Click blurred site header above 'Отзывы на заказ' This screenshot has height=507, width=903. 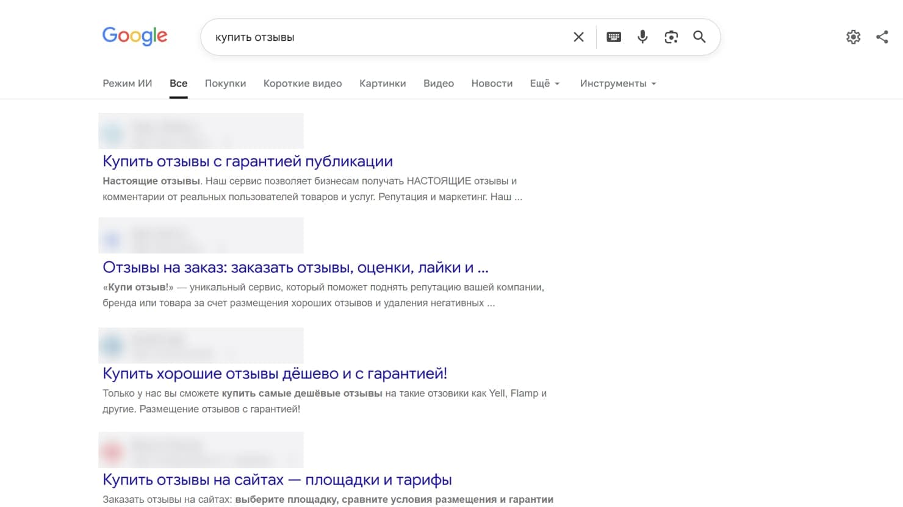click(201, 236)
